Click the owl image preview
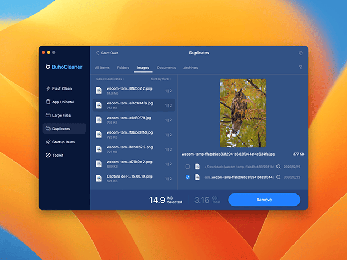347x260 pixels. pyautogui.click(x=243, y=113)
